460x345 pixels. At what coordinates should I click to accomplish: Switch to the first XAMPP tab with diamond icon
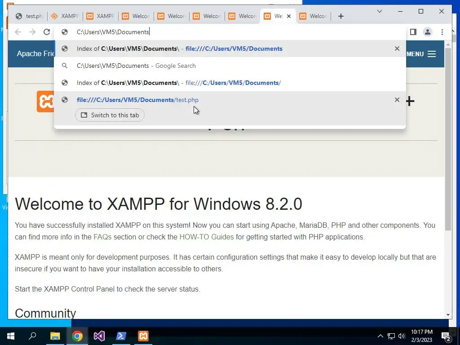point(65,16)
